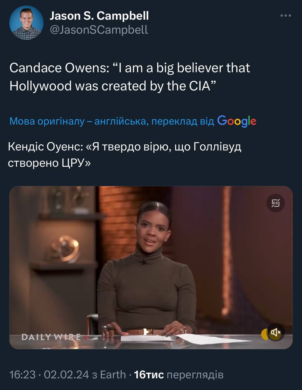Open the tweet's three-dot more menu
Screen dimensions: 302x390
(286, 16)
